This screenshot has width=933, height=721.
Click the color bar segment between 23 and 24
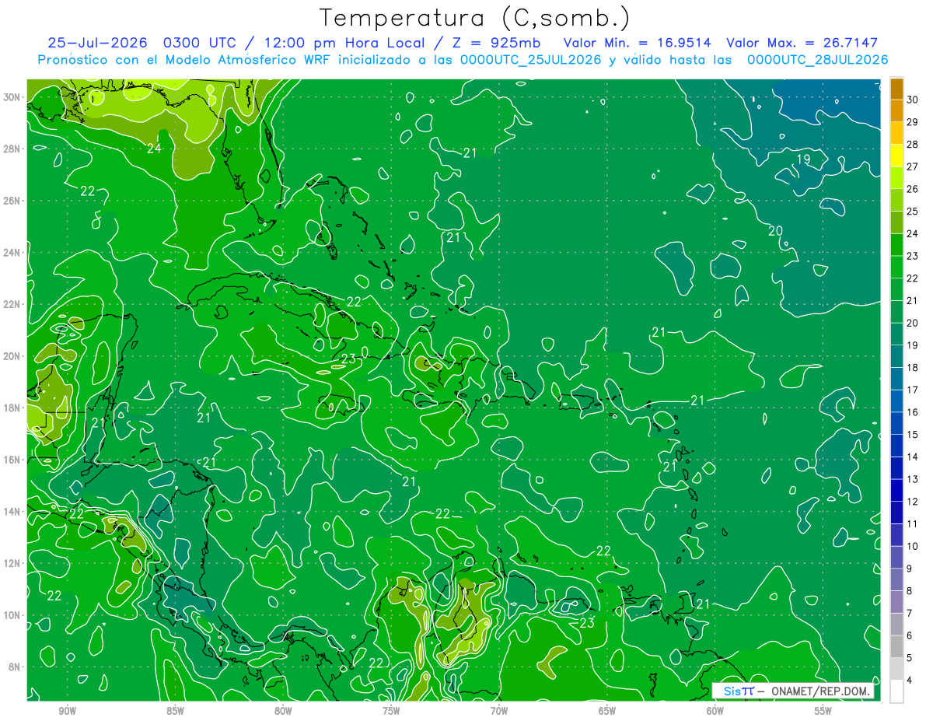[x=896, y=245]
